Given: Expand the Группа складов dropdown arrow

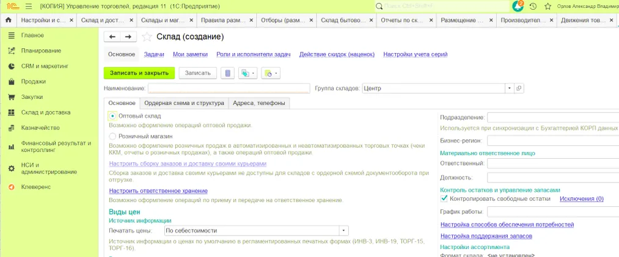Looking at the screenshot, I should click(x=509, y=89).
